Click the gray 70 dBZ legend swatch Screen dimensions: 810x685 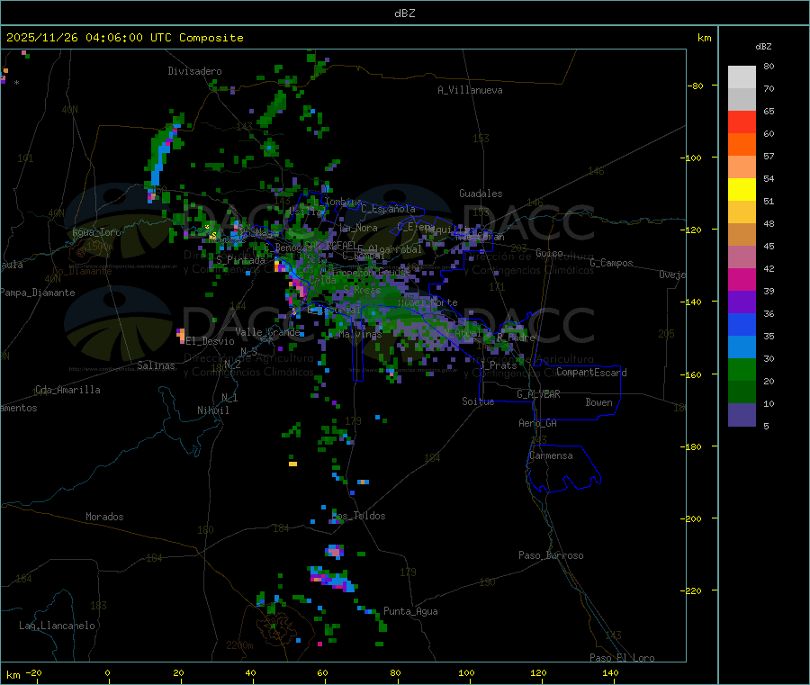click(x=742, y=99)
